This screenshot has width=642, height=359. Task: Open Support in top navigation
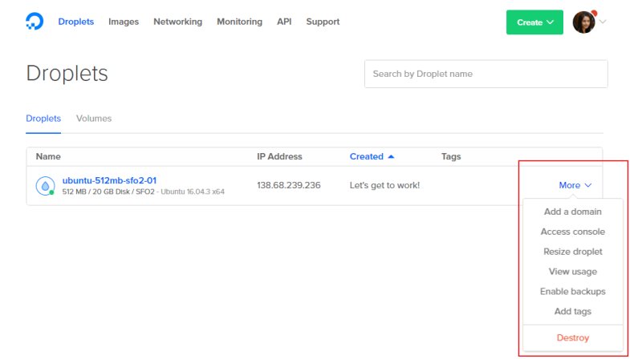coord(323,22)
